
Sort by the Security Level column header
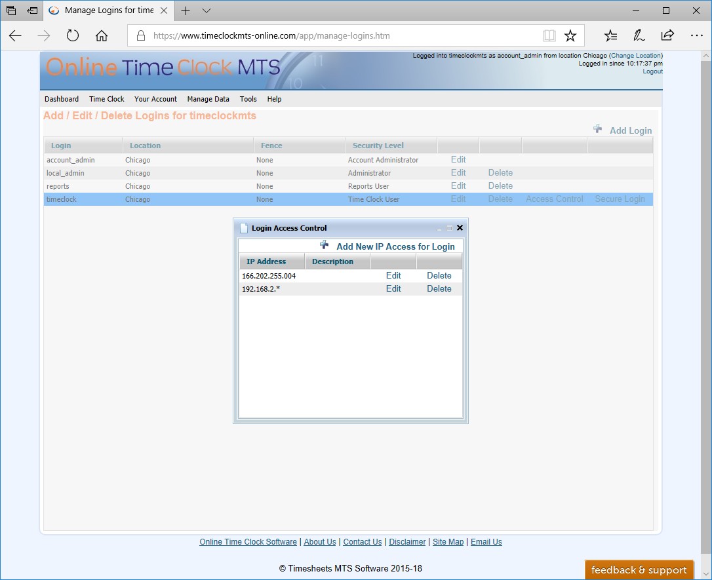coord(391,145)
